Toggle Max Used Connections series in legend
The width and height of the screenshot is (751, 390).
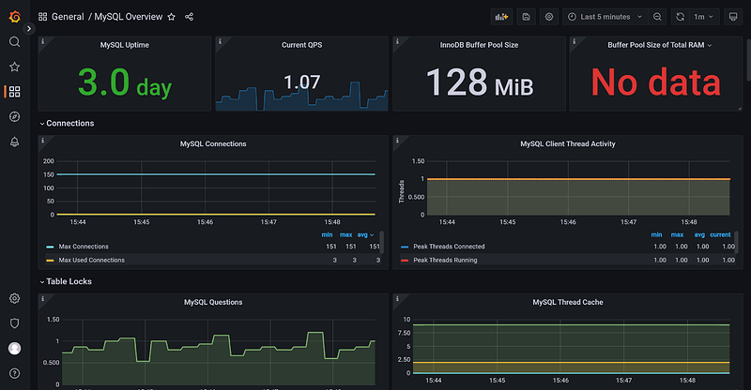coord(91,260)
